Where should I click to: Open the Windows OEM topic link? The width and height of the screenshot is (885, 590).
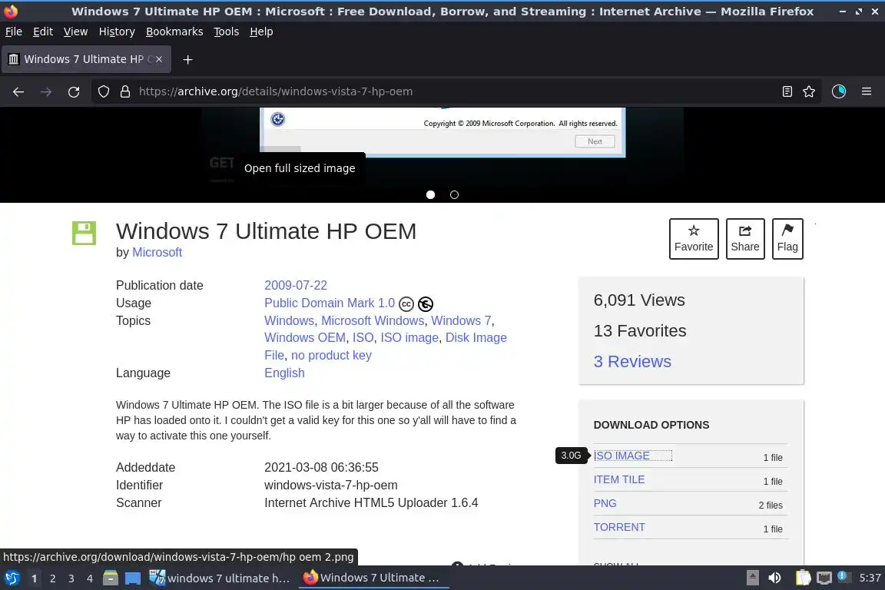[x=305, y=337]
